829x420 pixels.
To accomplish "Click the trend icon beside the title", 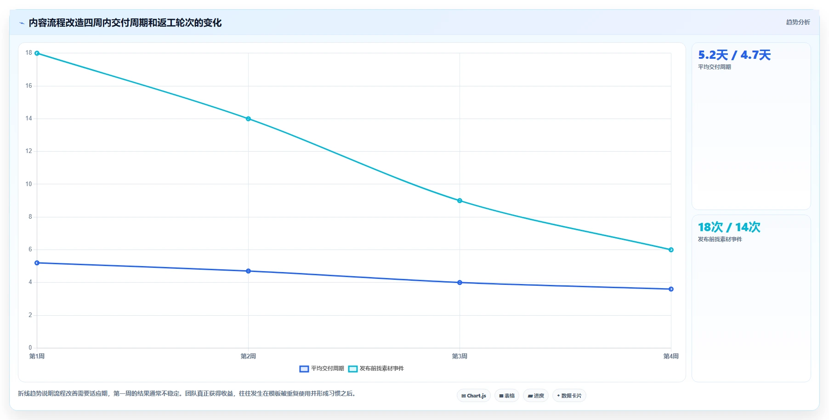I will point(22,23).
